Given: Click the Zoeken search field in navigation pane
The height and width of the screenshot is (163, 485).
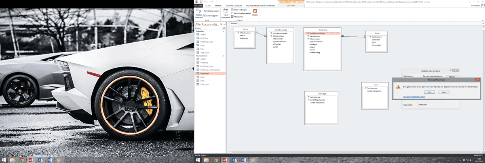Looking at the screenshot, I should (x=207, y=28).
